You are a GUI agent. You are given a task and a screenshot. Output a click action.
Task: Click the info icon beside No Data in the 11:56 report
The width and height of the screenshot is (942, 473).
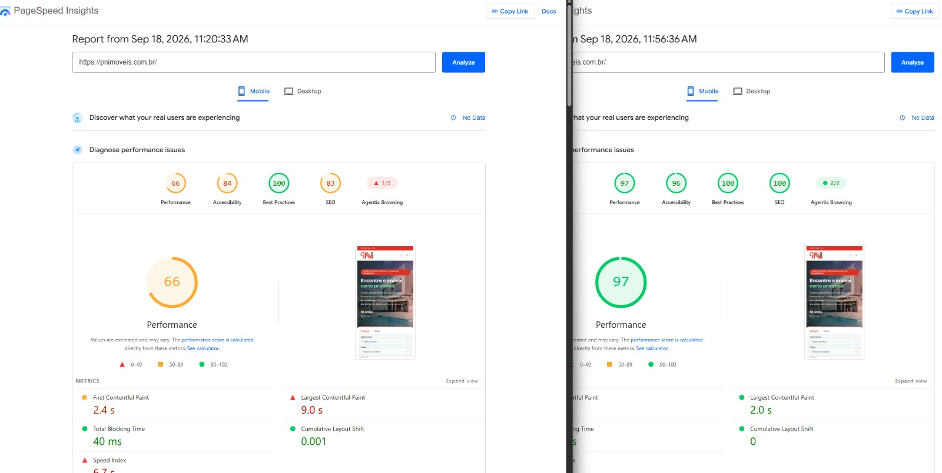point(903,118)
